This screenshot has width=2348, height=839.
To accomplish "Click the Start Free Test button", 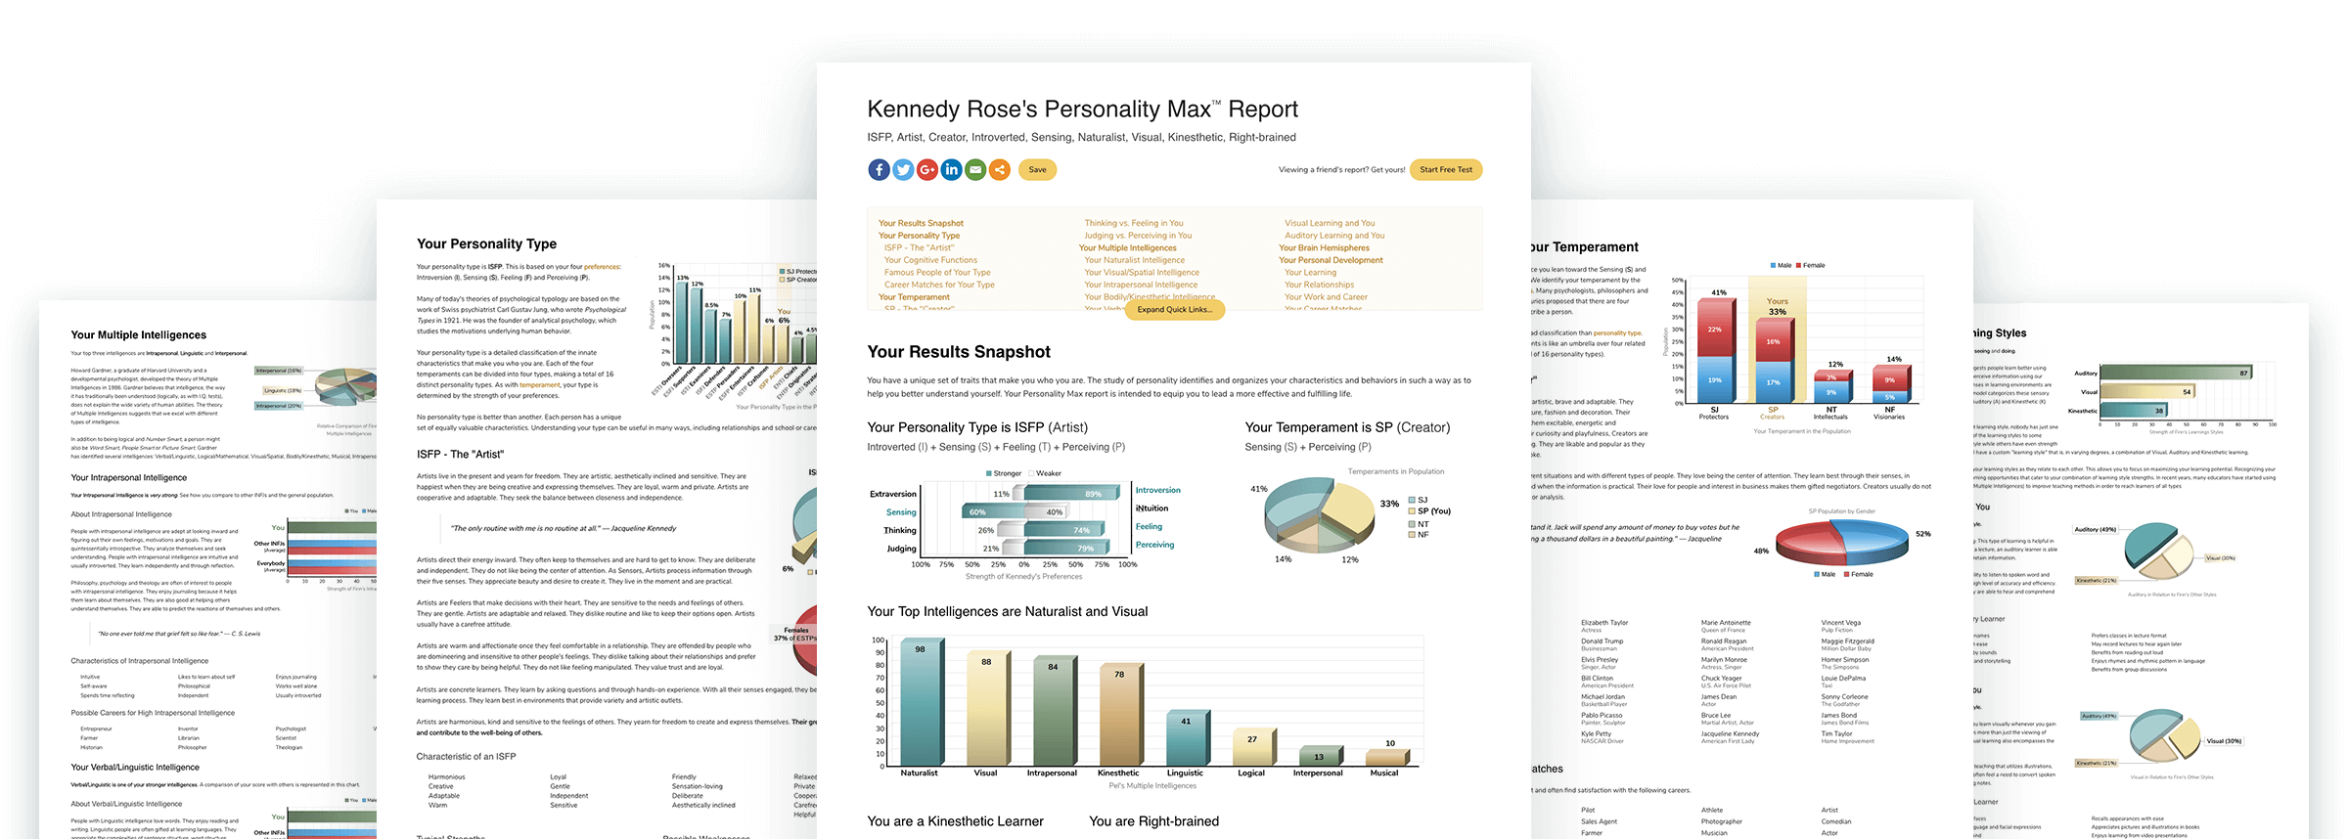I will coord(1446,170).
